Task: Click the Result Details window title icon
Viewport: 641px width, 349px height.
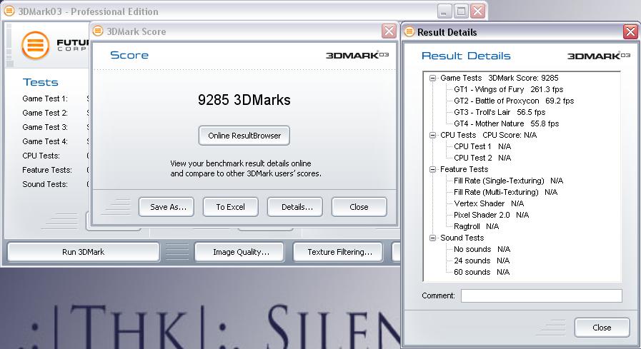Action: [x=409, y=32]
